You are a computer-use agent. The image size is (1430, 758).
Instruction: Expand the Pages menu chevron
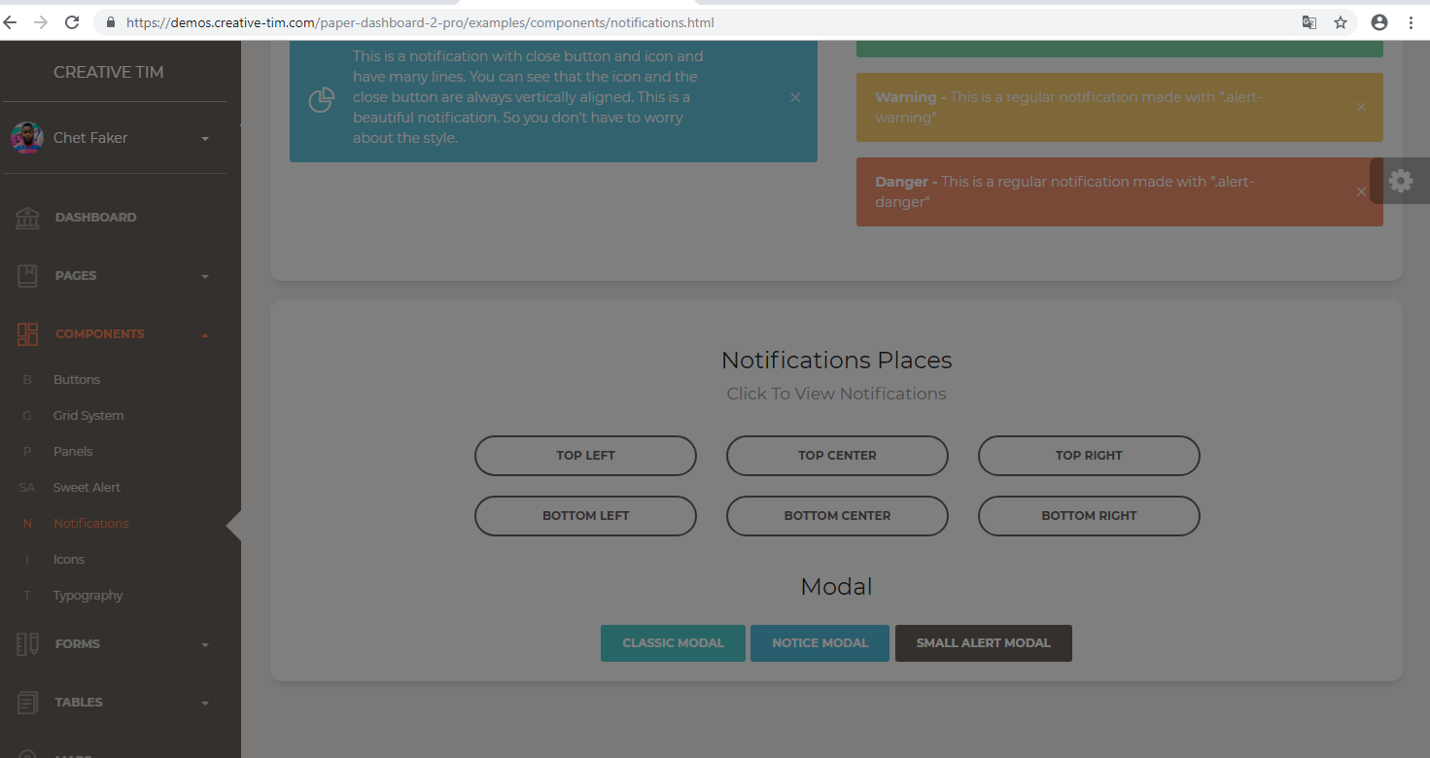click(204, 275)
